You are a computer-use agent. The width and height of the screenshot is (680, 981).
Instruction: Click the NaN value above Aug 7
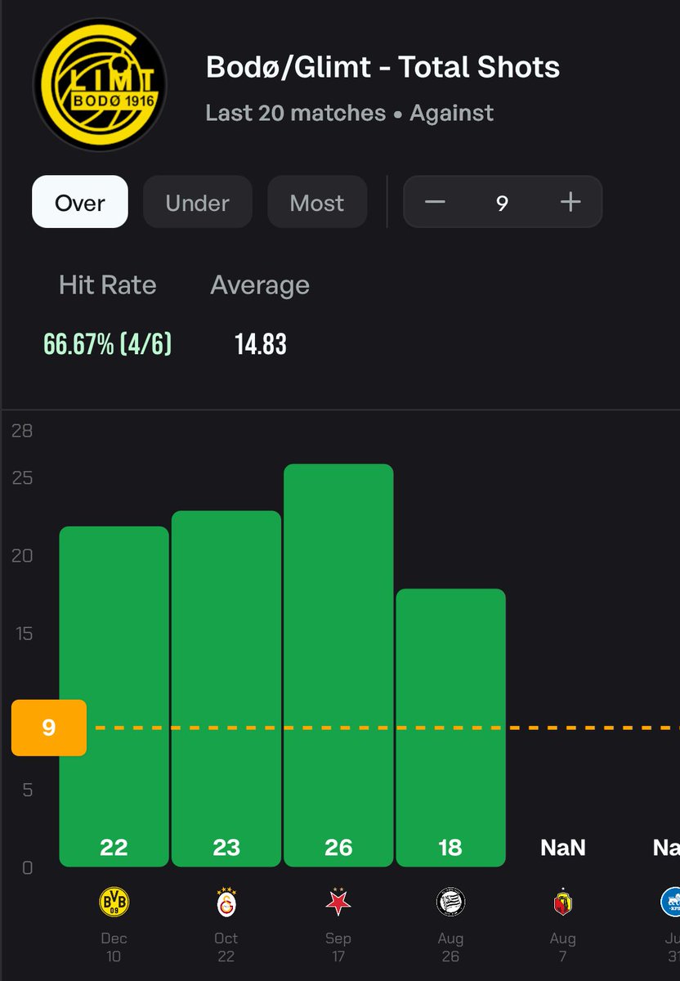pos(563,848)
